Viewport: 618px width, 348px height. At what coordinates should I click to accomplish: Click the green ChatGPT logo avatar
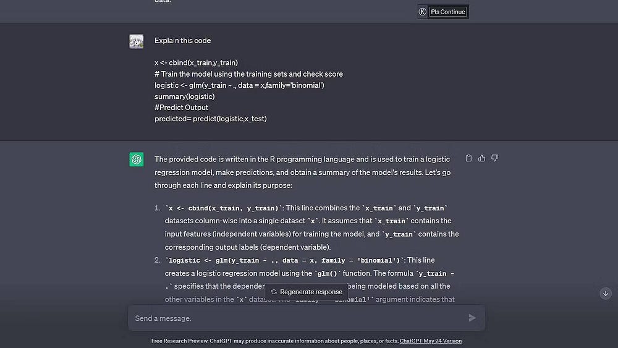137,159
